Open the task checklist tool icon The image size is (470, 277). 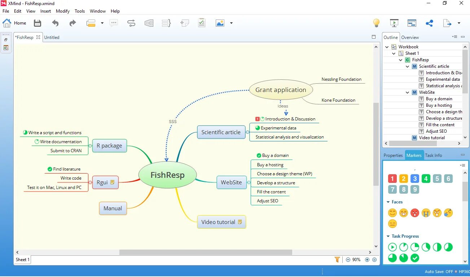point(202,23)
